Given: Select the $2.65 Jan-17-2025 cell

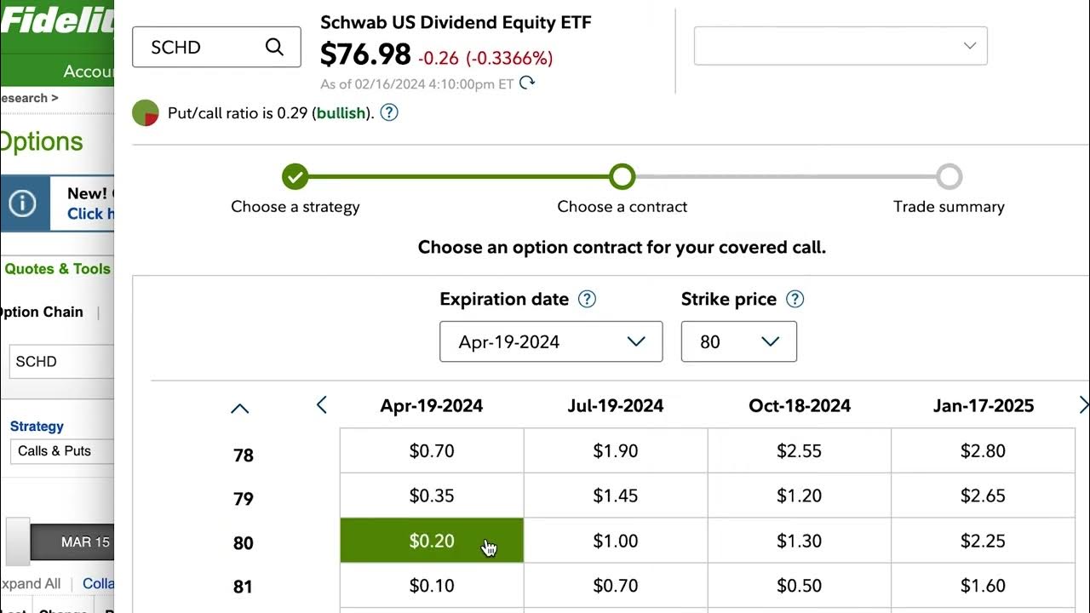Looking at the screenshot, I should pos(983,496).
